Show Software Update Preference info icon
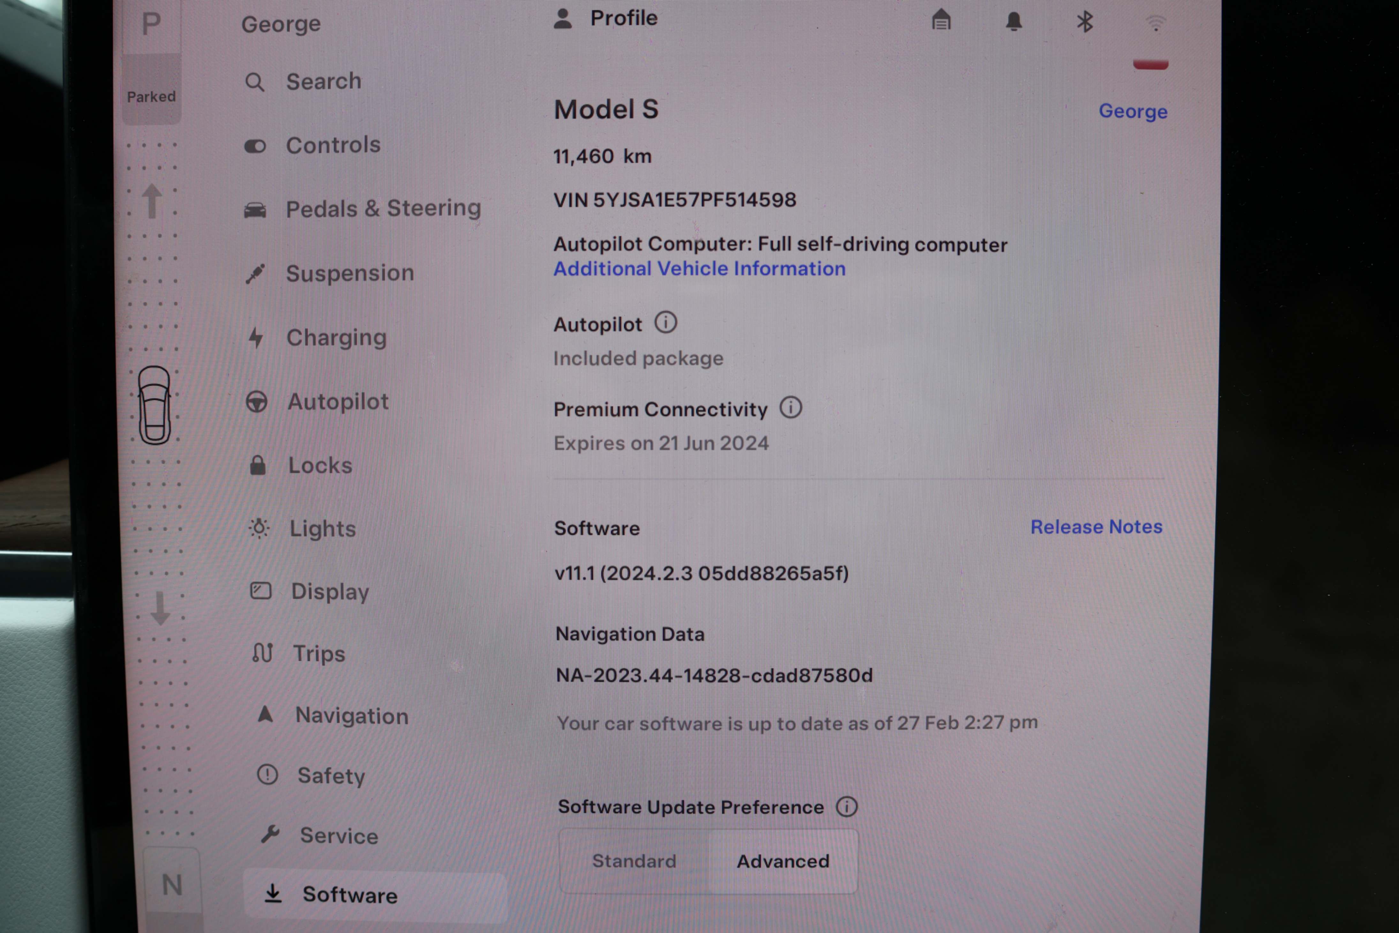This screenshot has width=1399, height=933. pos(847,808)
